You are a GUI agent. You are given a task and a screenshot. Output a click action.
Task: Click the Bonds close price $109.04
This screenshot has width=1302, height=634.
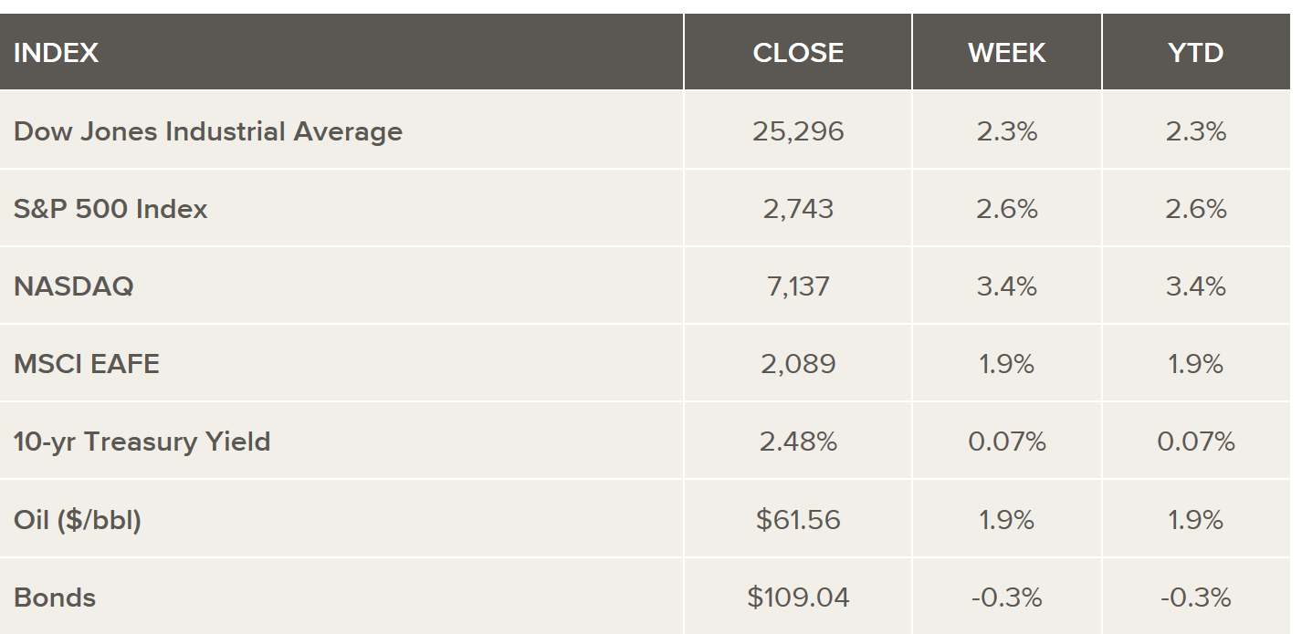(798, 598)
